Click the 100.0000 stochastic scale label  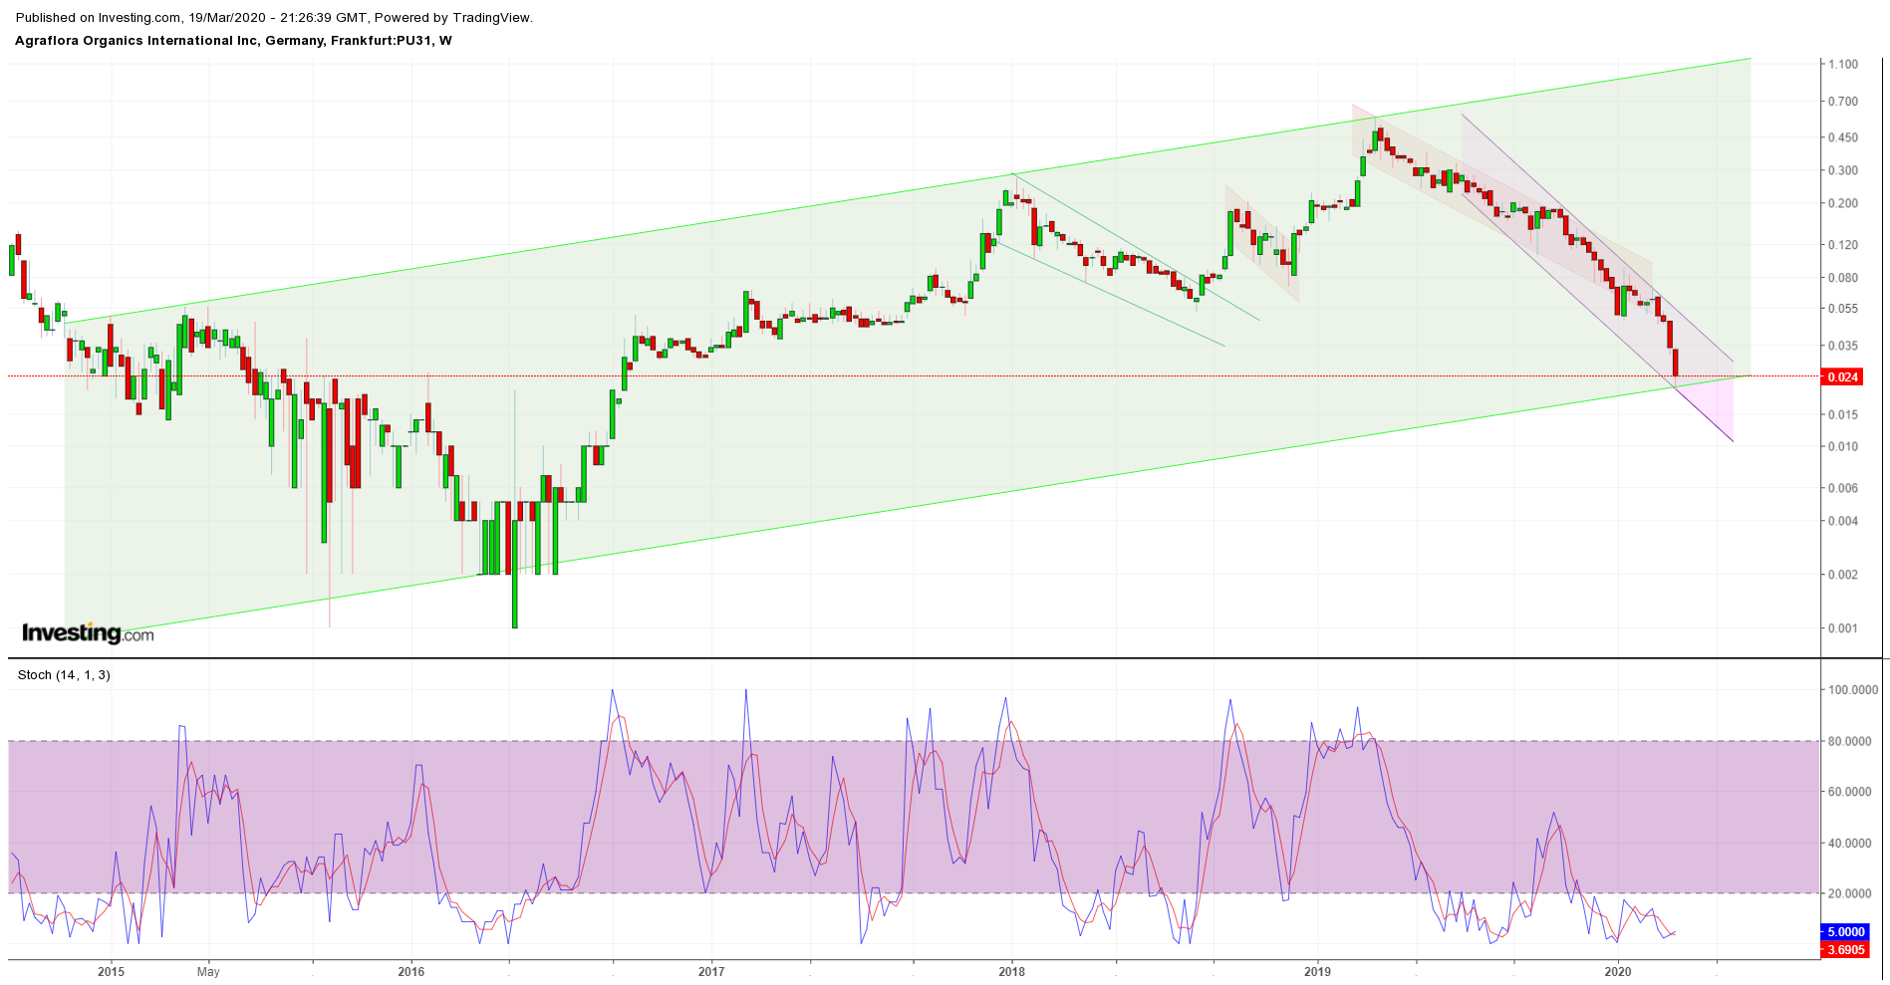[x=1852, y=690]
